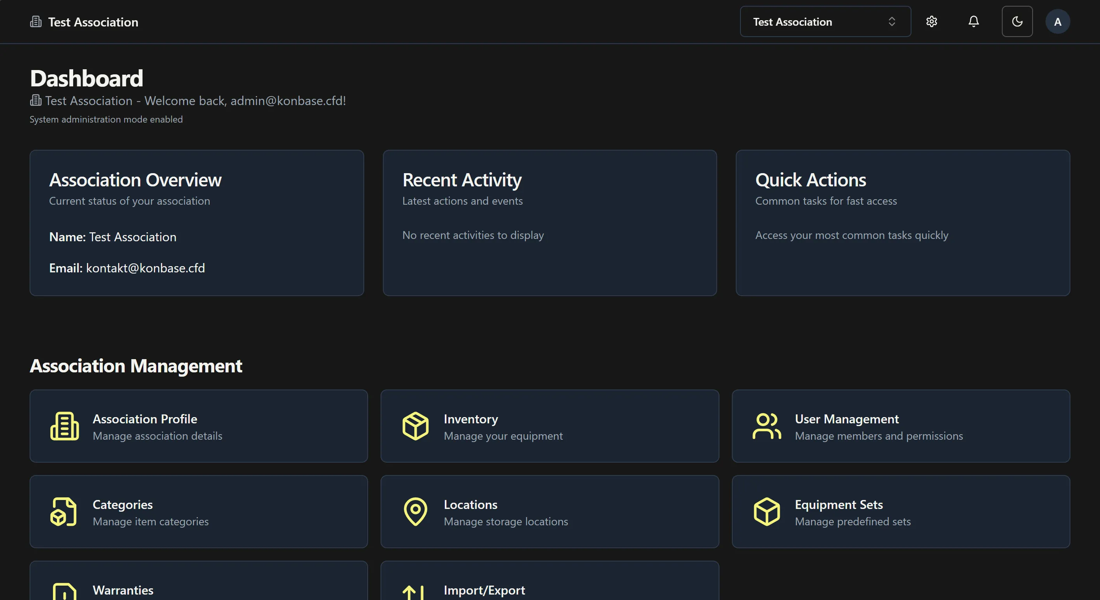Click the Categories file-box icon
The width and height of the screenshot is (1100, 600).
point(63,511)
